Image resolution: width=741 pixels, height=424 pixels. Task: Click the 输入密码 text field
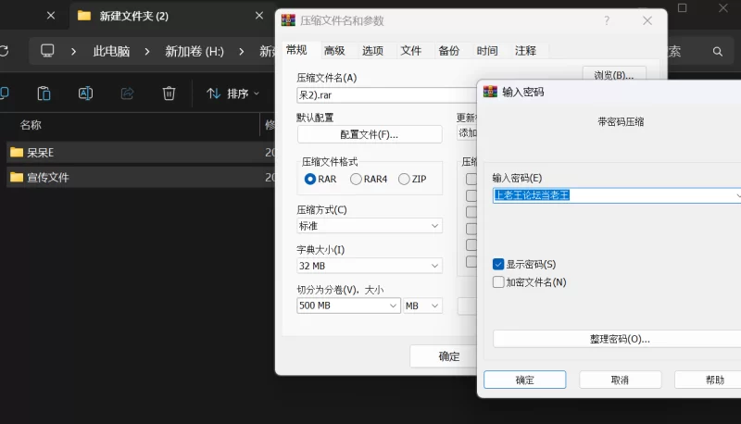tap(617, 195)
